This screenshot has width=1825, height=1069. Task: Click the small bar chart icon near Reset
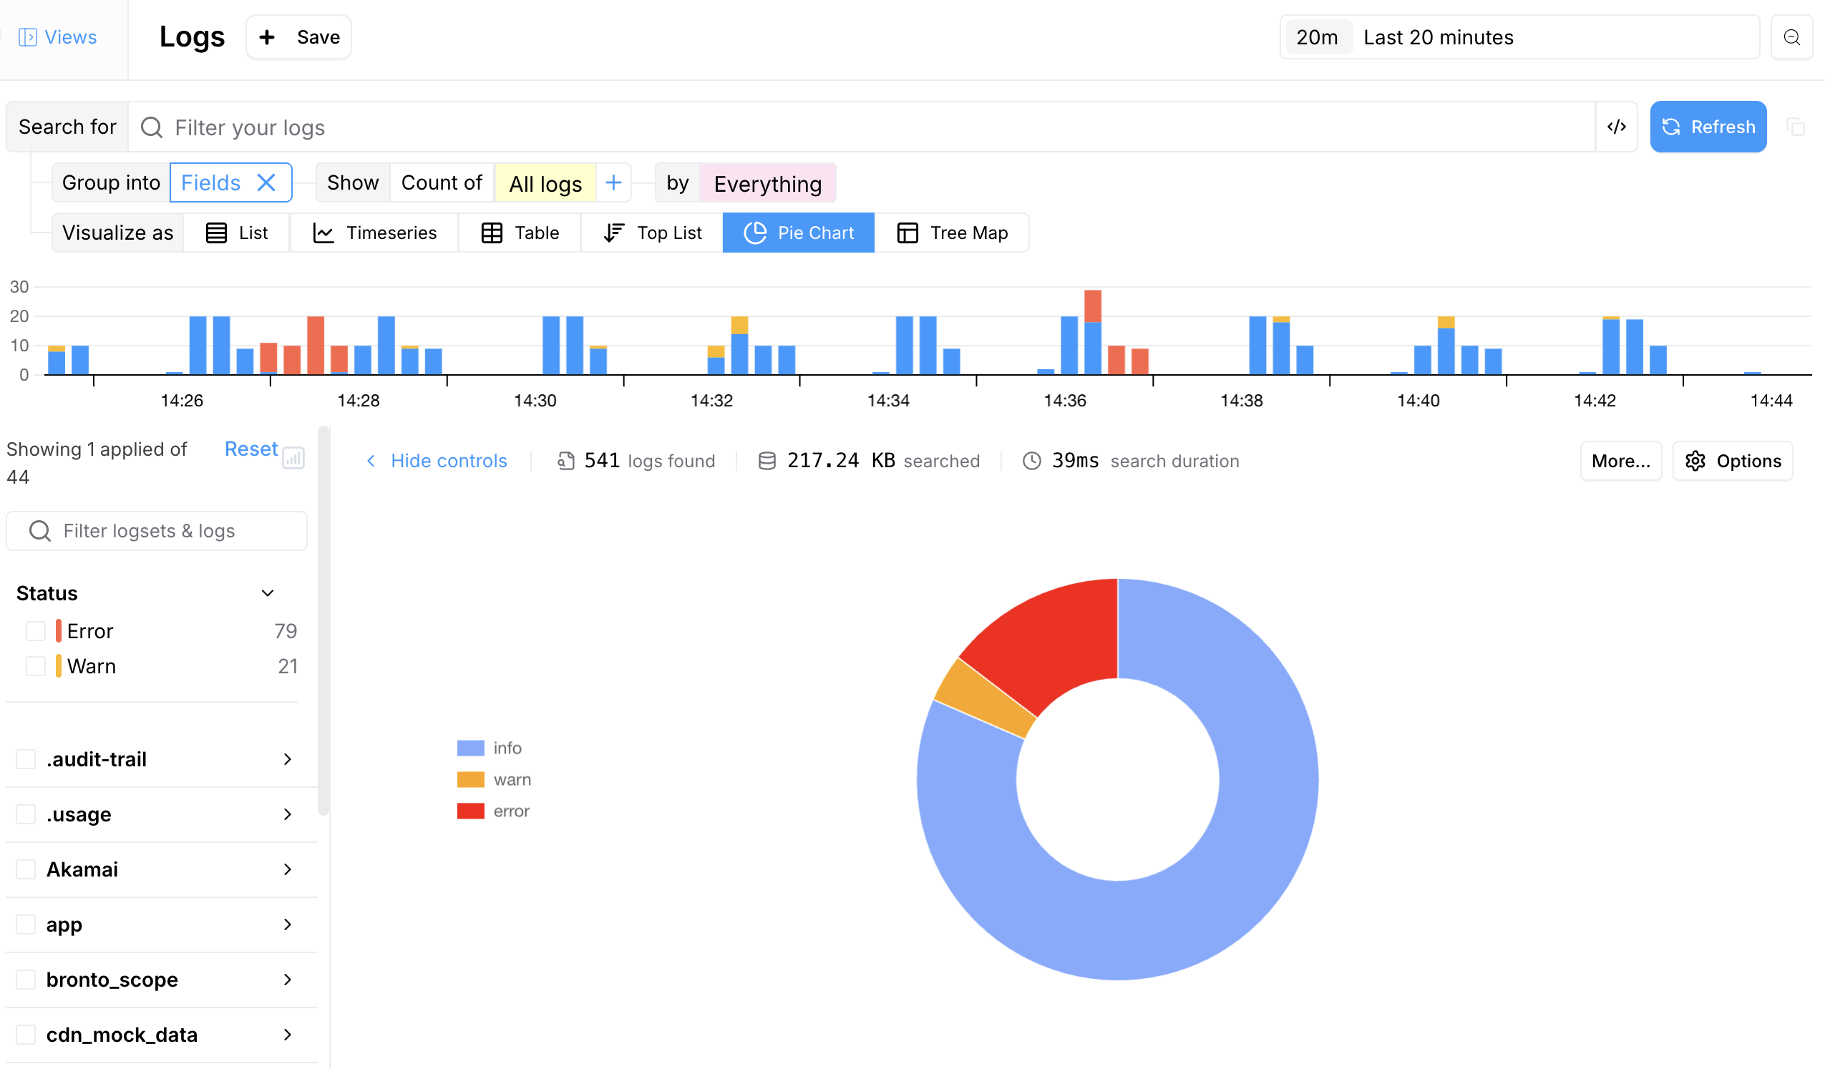tap(293, 458)
